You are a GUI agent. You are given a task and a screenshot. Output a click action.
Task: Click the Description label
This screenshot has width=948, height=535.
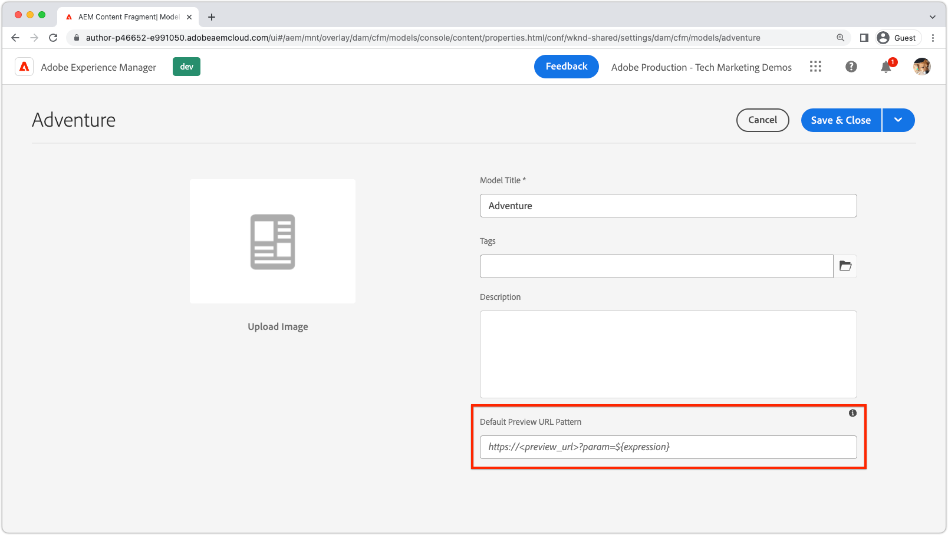[x=500, y=297]
